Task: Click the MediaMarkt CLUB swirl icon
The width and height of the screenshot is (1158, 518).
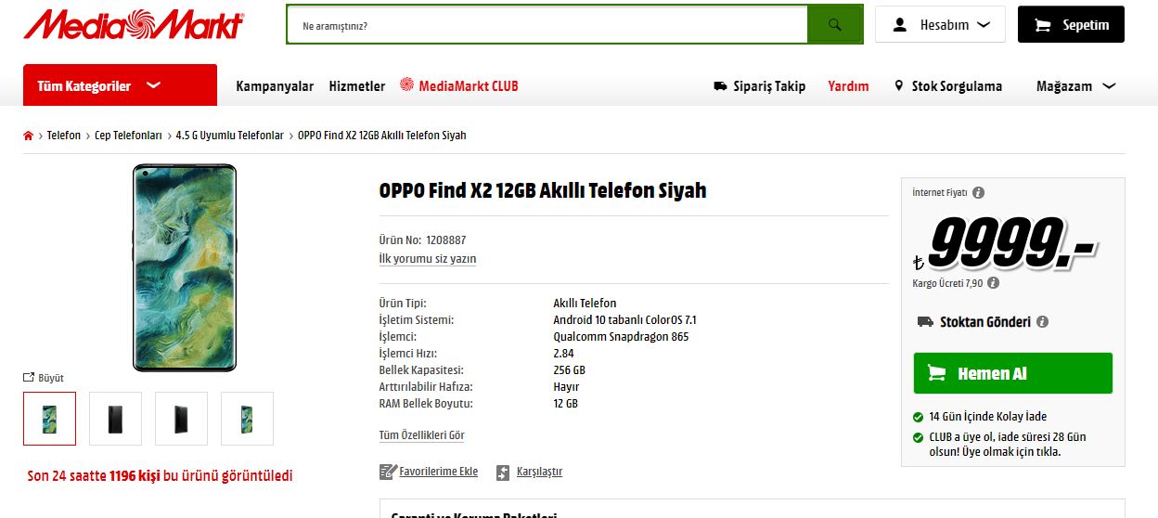Action: click(406, 84)
